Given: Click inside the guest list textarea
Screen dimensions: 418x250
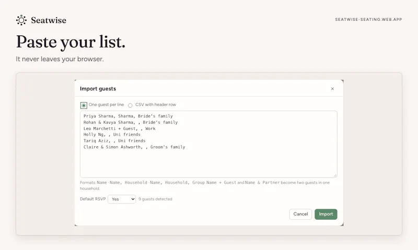Looking at the screenshot, I should click(x=208, y=144).
